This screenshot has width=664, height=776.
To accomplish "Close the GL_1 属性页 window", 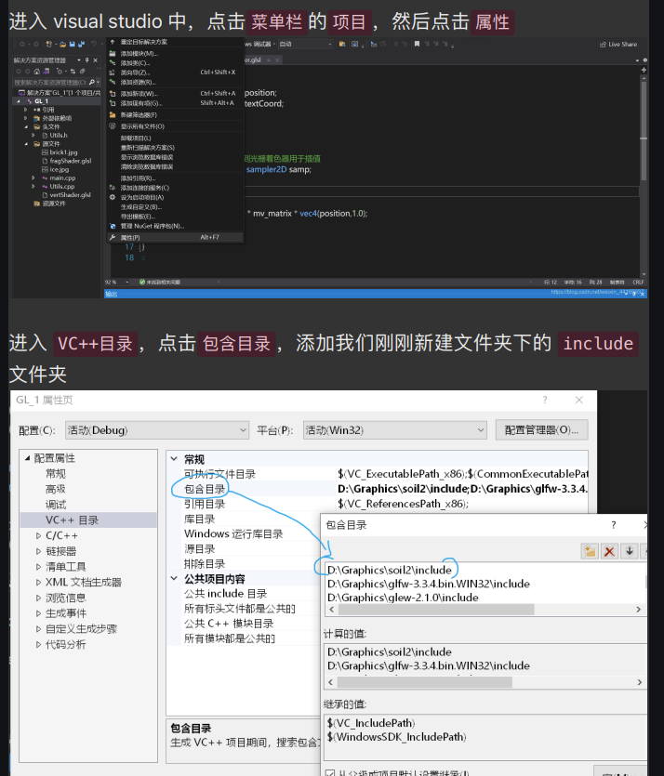I will pos(578,400).
